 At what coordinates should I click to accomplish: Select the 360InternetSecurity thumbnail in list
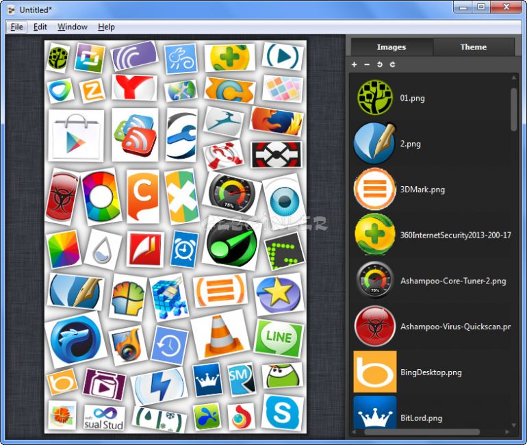click(375, 235)
